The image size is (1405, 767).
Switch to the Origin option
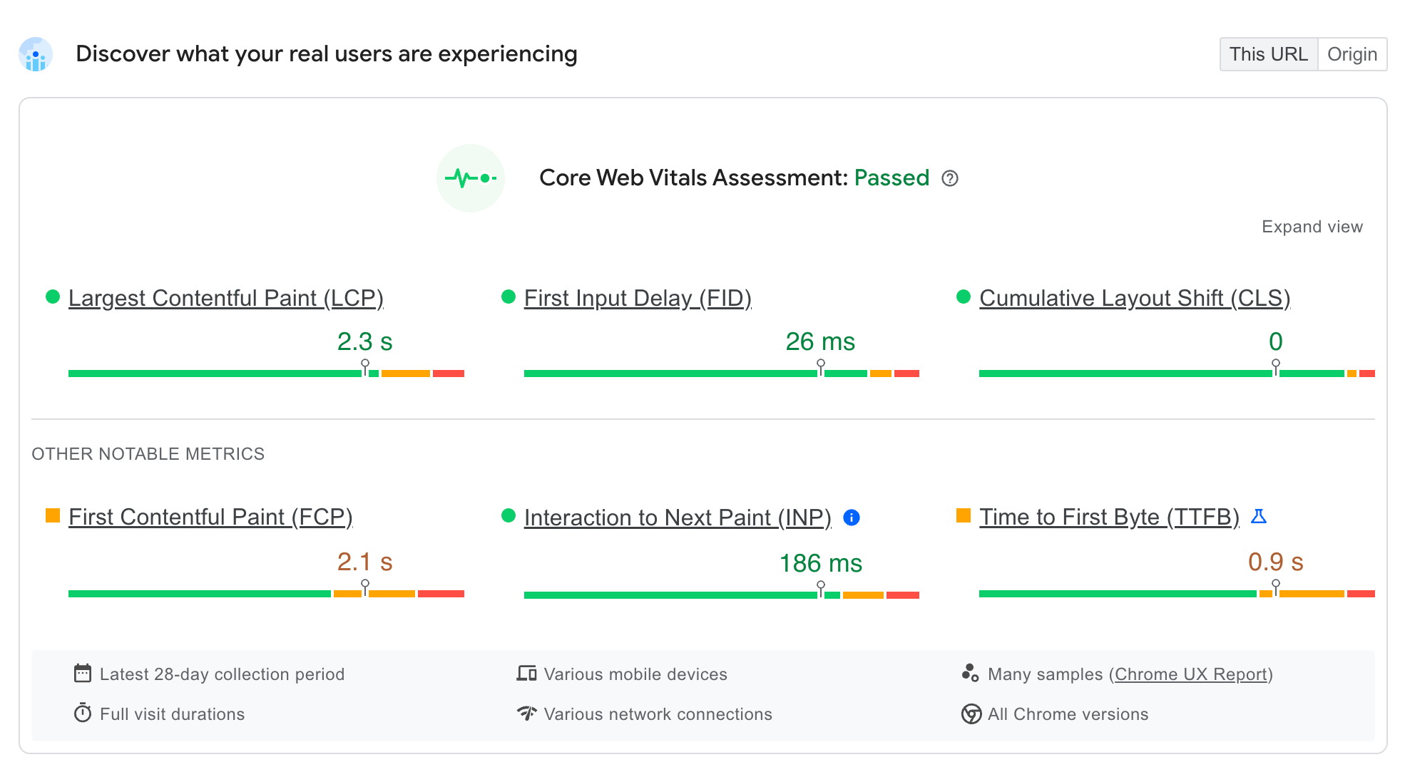coord(1352,53)
